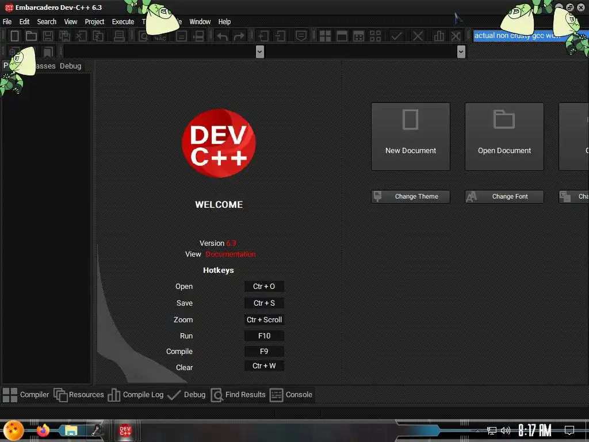Viewport: 589px width, 442px height.
Task: Click the Open Document tile
Action: point(504,136)
